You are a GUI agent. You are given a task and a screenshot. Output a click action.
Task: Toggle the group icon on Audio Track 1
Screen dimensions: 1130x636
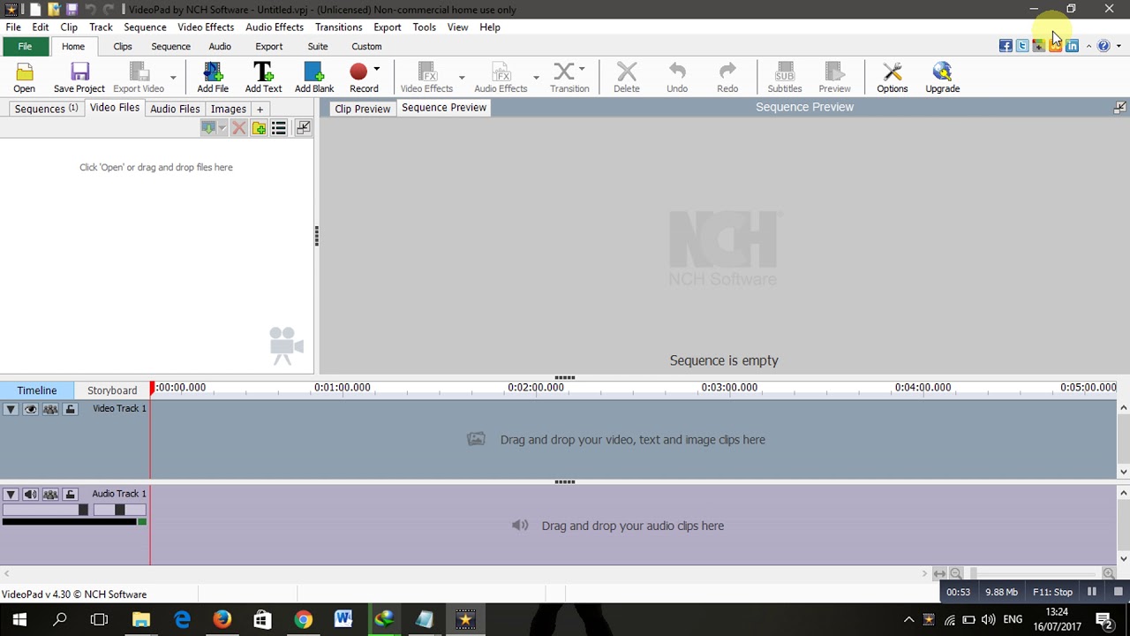[50, 495]
